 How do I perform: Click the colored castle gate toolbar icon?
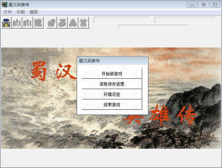click(x=7, y=23)
